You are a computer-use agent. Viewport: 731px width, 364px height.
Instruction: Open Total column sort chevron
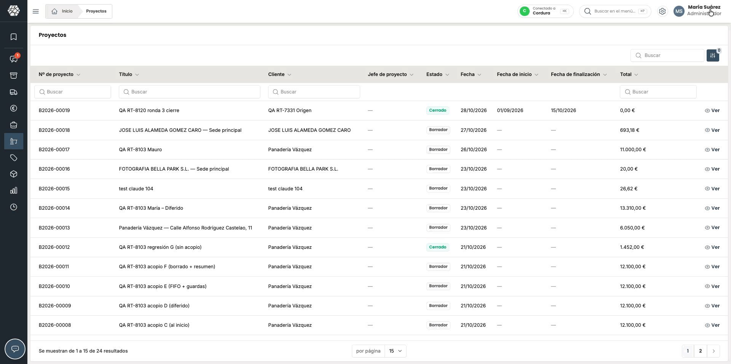(636, 75)
